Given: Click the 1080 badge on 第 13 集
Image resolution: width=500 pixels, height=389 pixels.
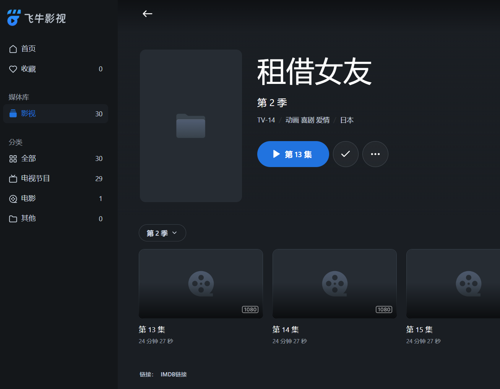Looking at the screenshot, I should [250, 310].
